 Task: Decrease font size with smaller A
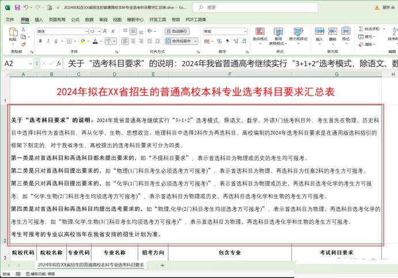pos(113,31)
